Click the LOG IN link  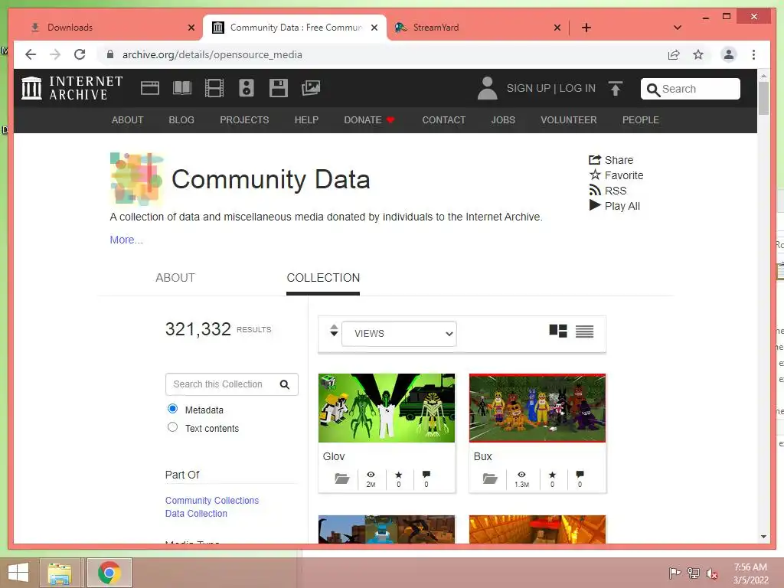(577, 88)
